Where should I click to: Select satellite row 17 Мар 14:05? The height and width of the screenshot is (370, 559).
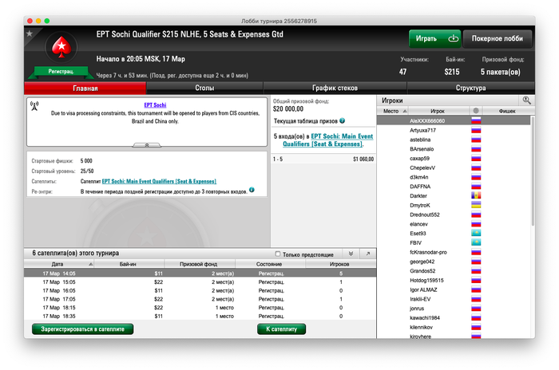point(200,274)
